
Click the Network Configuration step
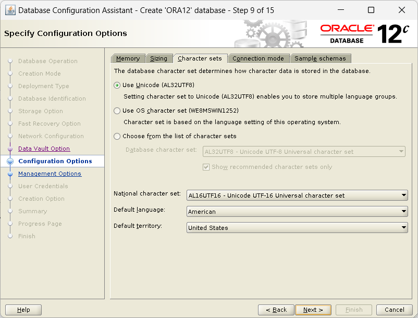(x=51, y=136)
